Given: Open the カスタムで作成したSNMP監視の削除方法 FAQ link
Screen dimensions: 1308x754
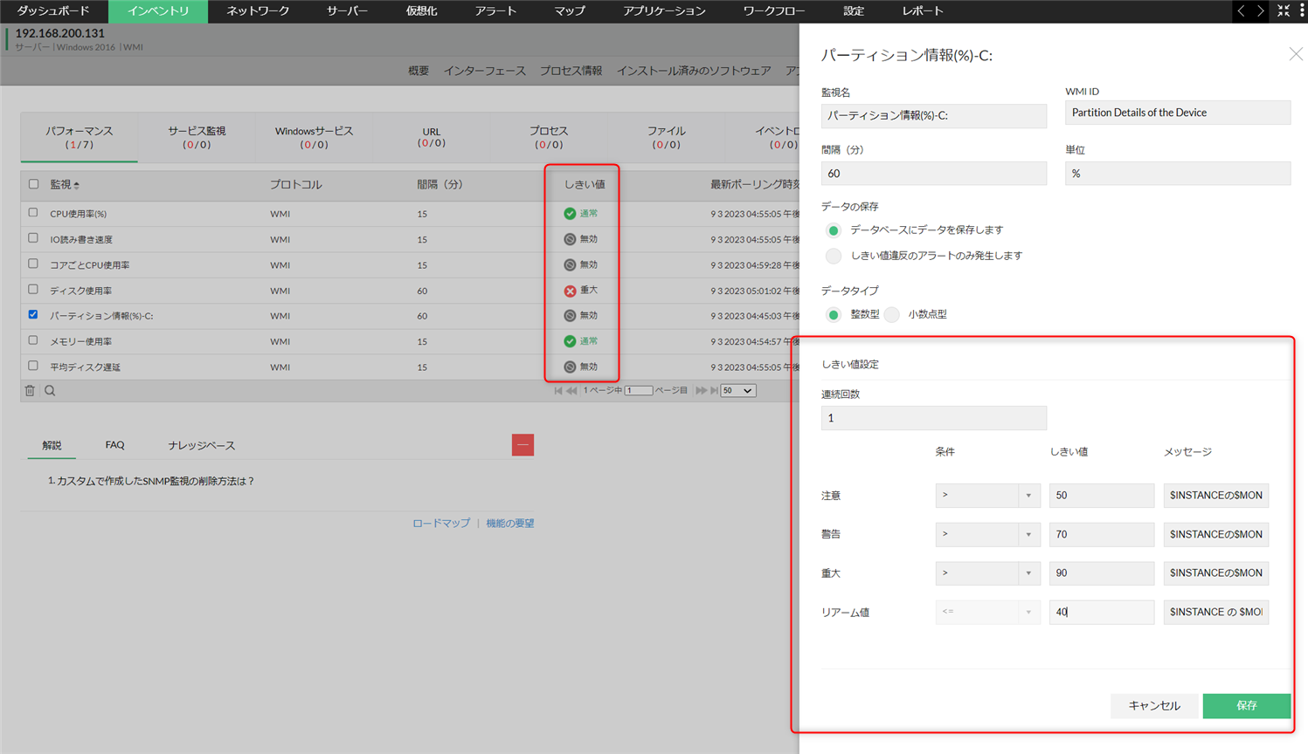Looking at the screenshot, I should click(156, 482).
